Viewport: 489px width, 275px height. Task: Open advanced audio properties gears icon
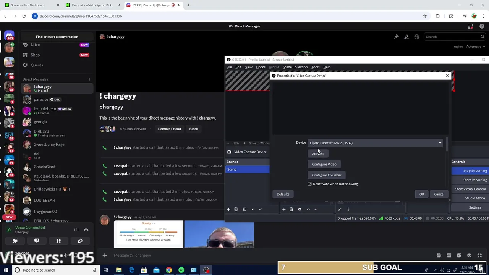pyautogui.click(x=339, y=209)
